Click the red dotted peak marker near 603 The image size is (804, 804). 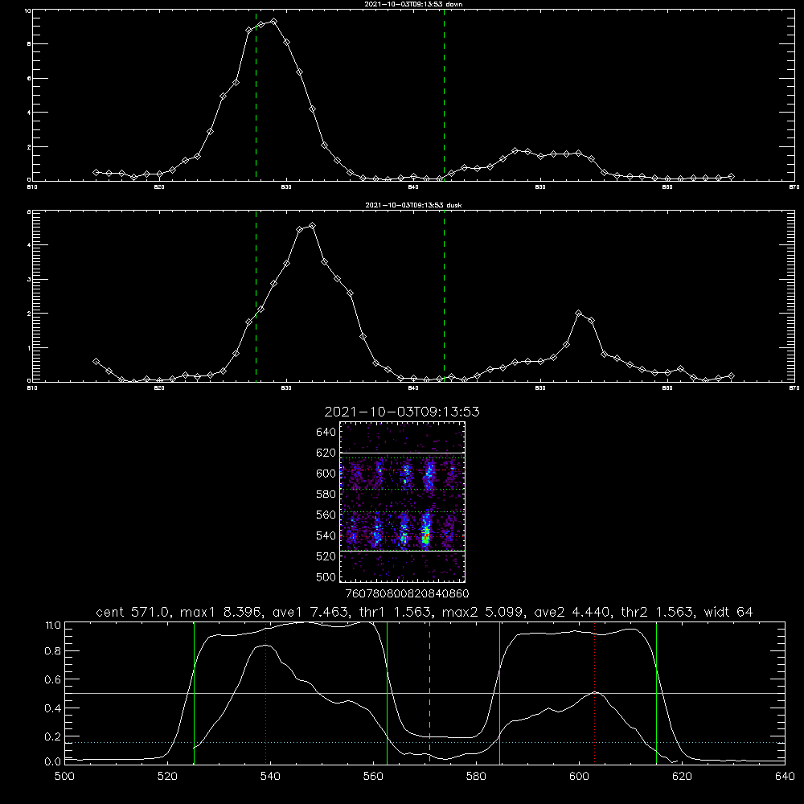click(594, 693)
